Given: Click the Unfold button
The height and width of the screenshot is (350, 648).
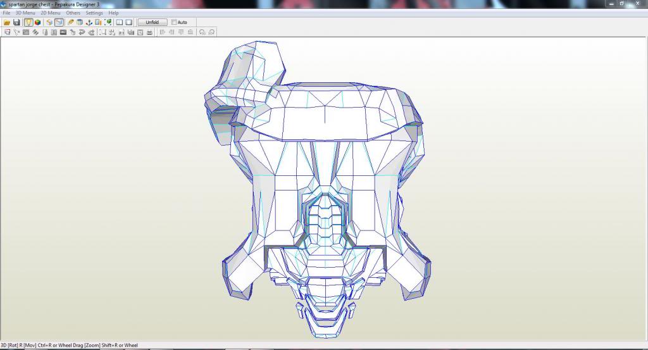Looking at the screenshot, I should [x=152, y=22].
